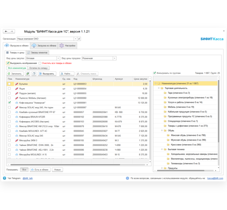Click the folder icon of Спецодежда group
Screen dimensions: 227x210
point(165,121)
